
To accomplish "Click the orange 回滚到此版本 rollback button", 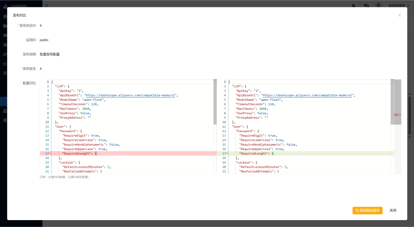I will coord(367,211).
